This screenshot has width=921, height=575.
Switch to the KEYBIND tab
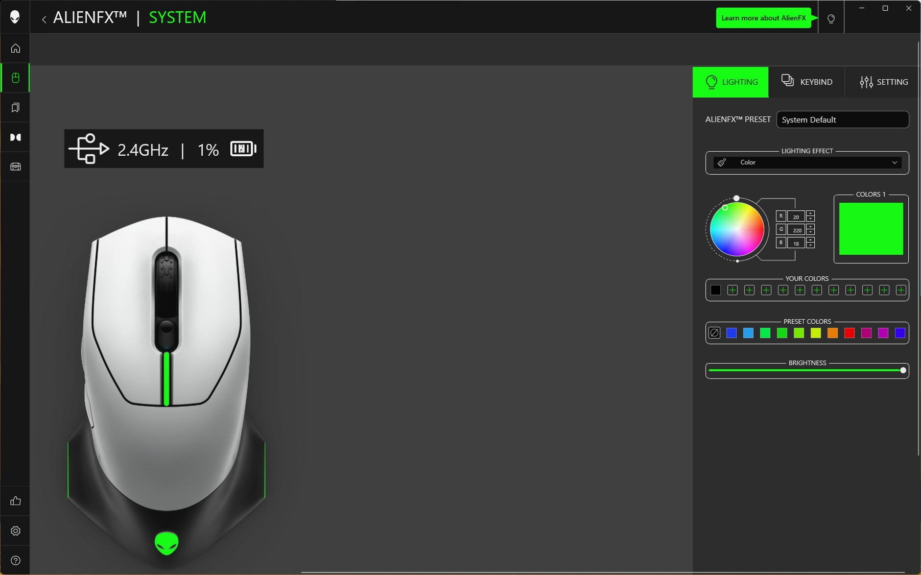(x=807, y=82)
